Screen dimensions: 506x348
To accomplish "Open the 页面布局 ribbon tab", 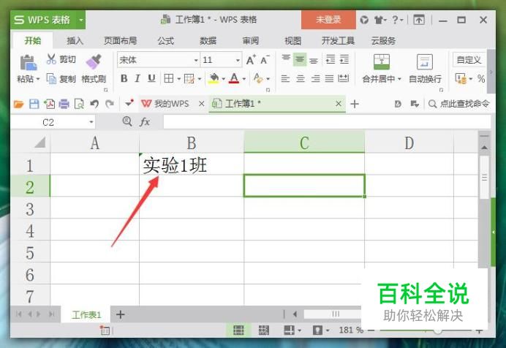I will pyautogui.click(x=120, y=41).
